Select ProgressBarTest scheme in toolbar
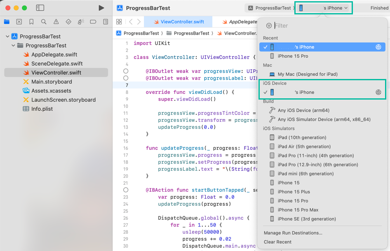 270,8
